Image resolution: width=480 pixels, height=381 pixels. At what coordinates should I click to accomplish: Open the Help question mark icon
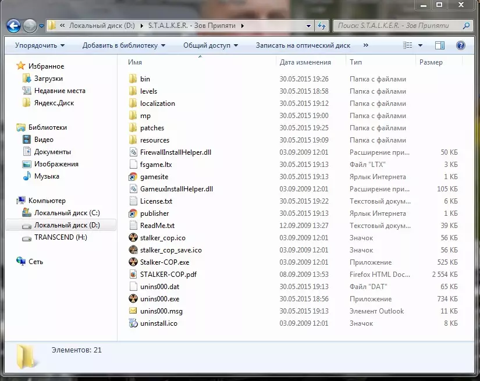(x=460, y=45)
